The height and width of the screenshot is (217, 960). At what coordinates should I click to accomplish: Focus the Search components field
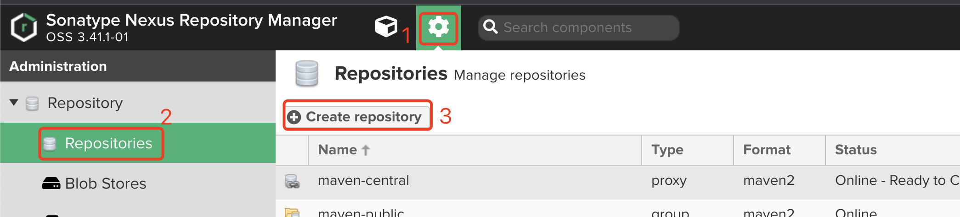[579, 27]
